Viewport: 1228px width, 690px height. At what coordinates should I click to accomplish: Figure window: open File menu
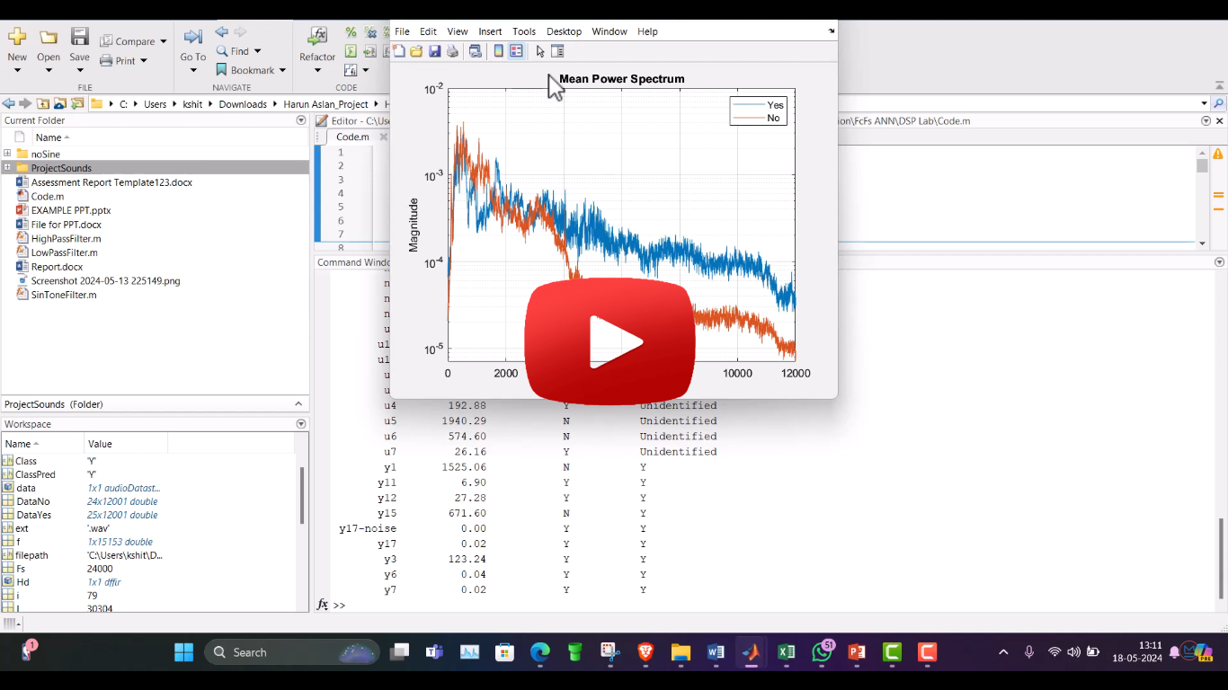(x=402, y=31)
